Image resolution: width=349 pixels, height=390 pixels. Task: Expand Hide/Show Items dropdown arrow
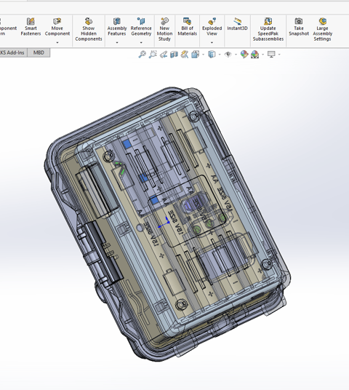tap(236, 55)
